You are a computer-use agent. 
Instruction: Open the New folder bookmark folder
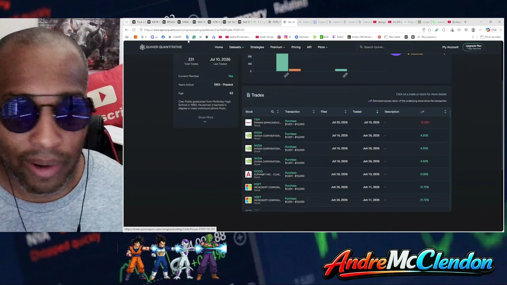click(392, 37)
